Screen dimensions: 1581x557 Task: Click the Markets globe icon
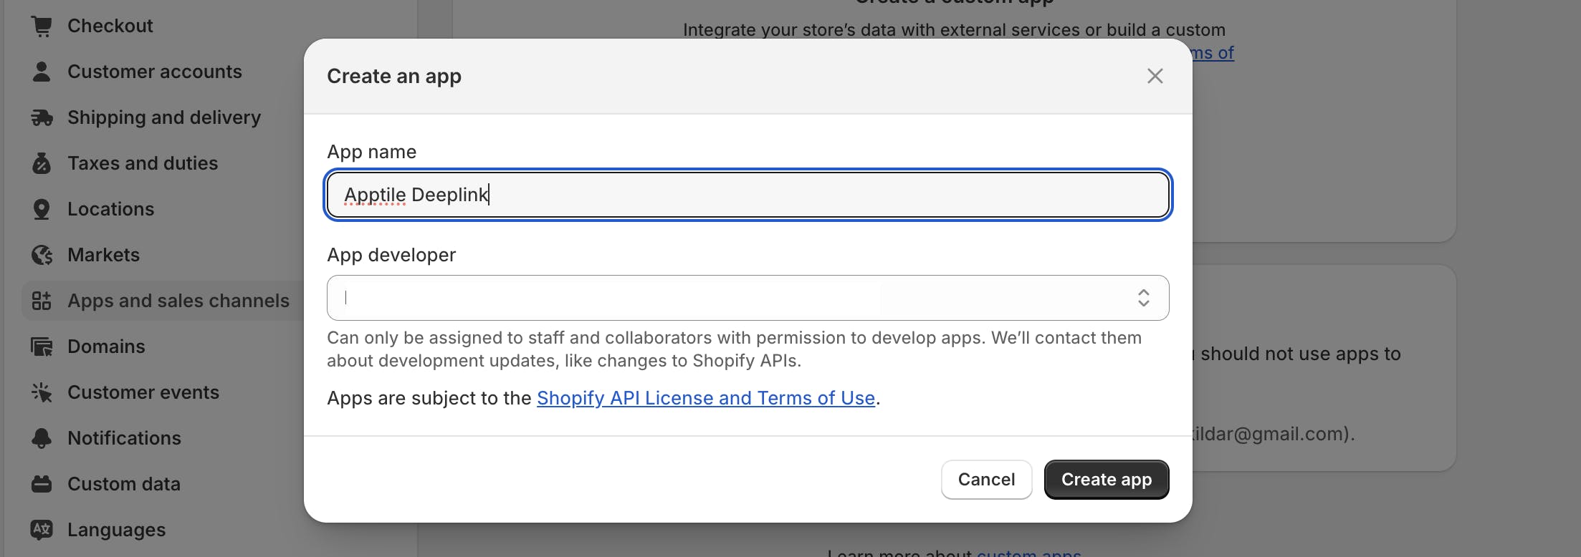pyautogui.click(x=42, y=255)
